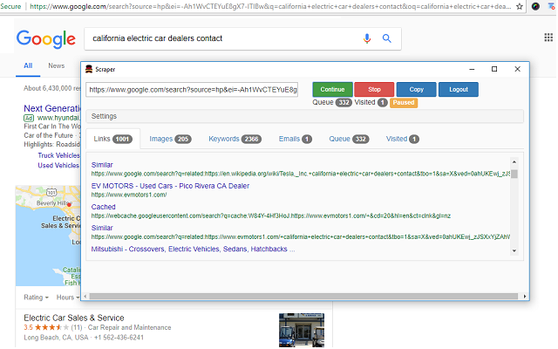Click the partially hidden Chrome toolbar icon
This screenshot has width=558, height=349.
click(552, 6)
